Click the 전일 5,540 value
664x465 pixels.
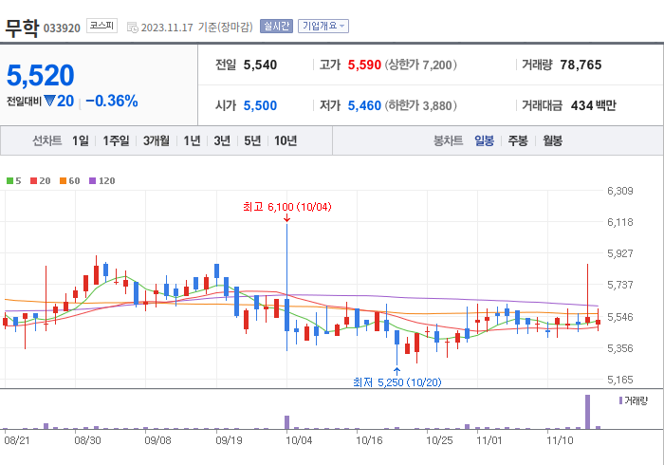260,65
